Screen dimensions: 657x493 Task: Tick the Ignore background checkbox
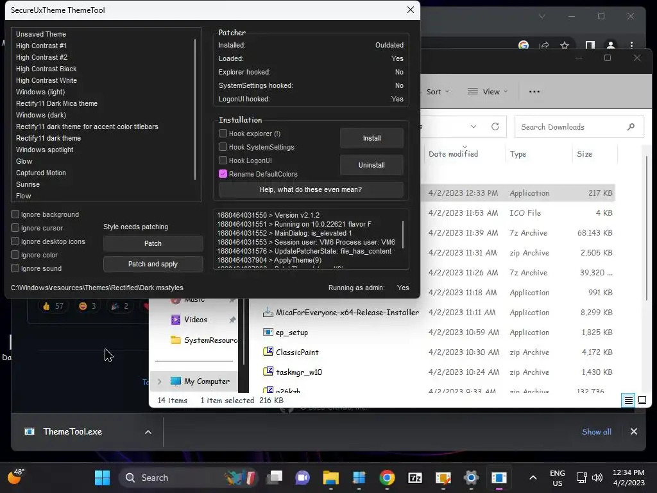coord(15,214)
